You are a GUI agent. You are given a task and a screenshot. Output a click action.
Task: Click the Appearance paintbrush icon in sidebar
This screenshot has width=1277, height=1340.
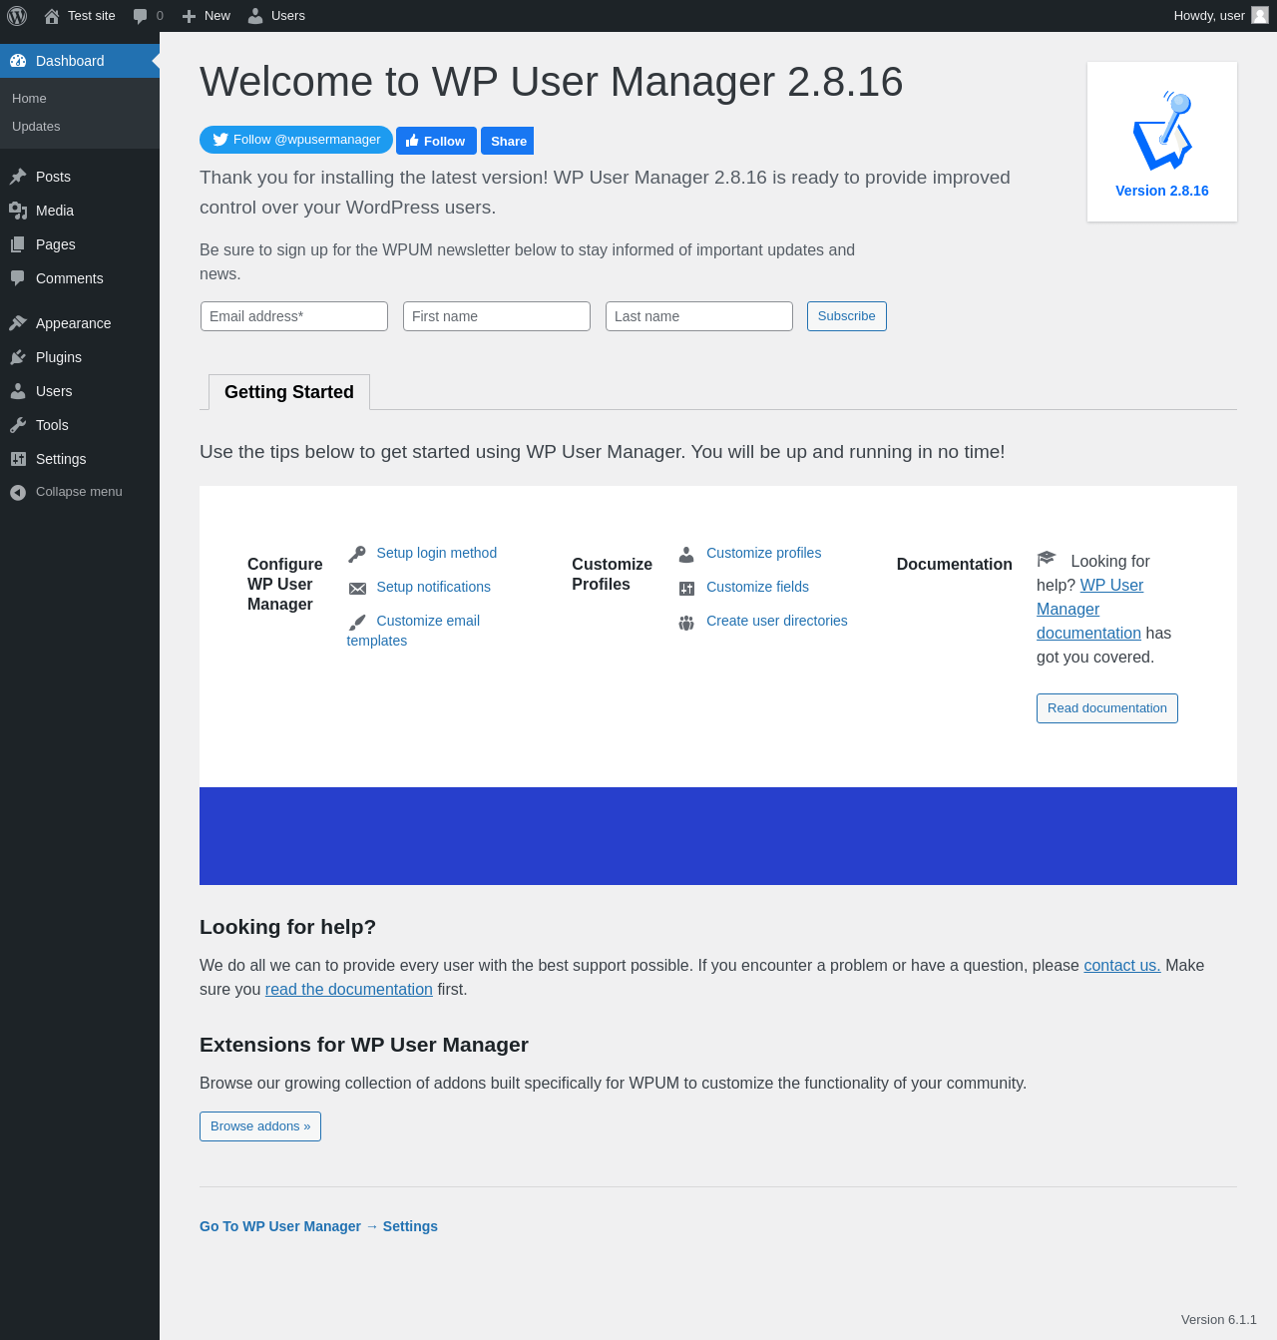coord(18,323)
